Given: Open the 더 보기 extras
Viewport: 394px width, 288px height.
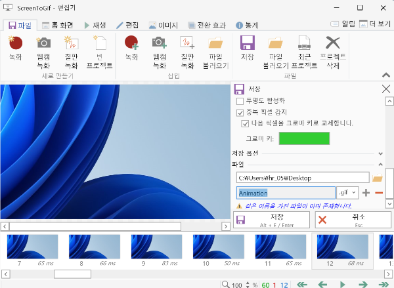Looking at the screenshot, I should pos(375,24).
